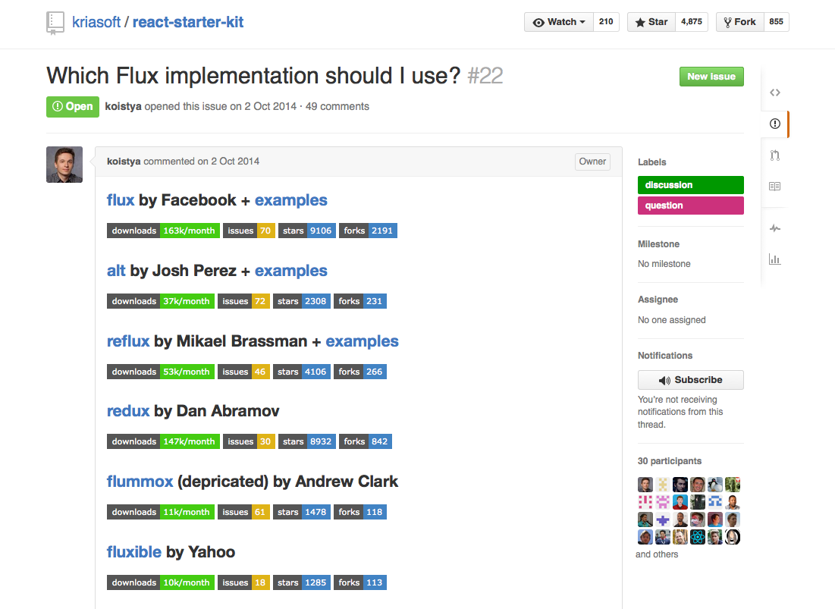Open the Watch dropdown button
Viewport: 835px width, 609px height.
pyautogui.click(x=559, y=22)
